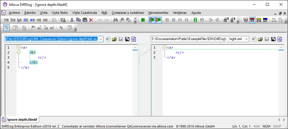This screenshot has height=129, width=288.
Task: Toggle Compare While Editing button
Action: [x=158, y=20]
